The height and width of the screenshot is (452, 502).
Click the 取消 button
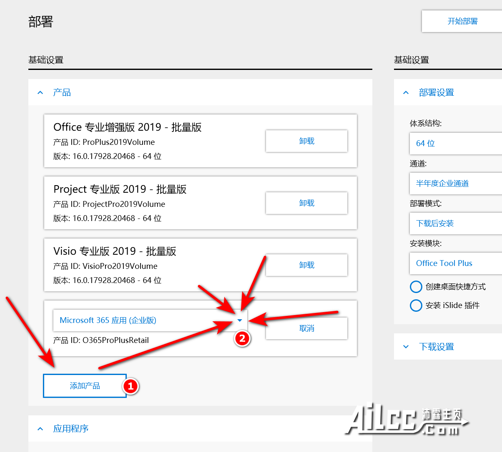tap(306, 328)
